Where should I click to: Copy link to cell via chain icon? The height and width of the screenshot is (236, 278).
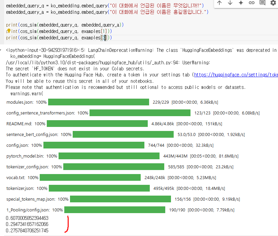tap(252, 3)
